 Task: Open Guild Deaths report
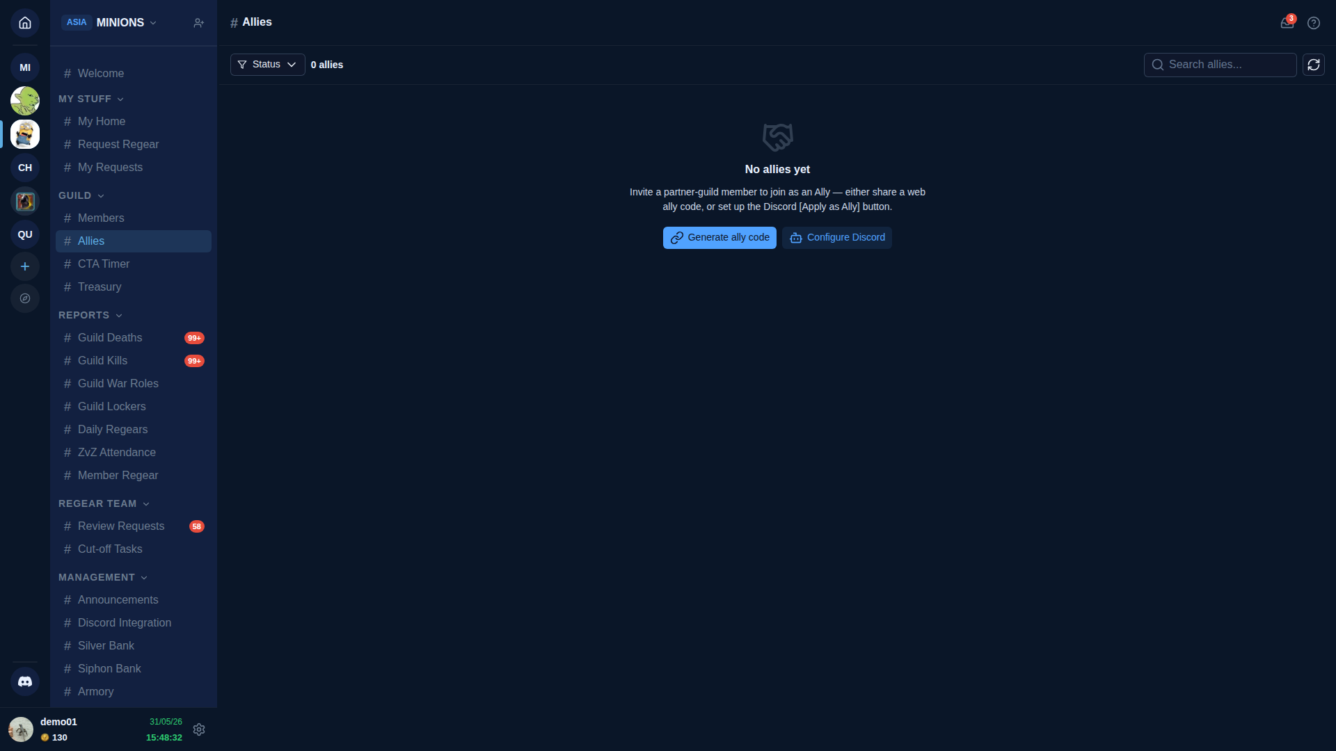click(x=134, y=338)
